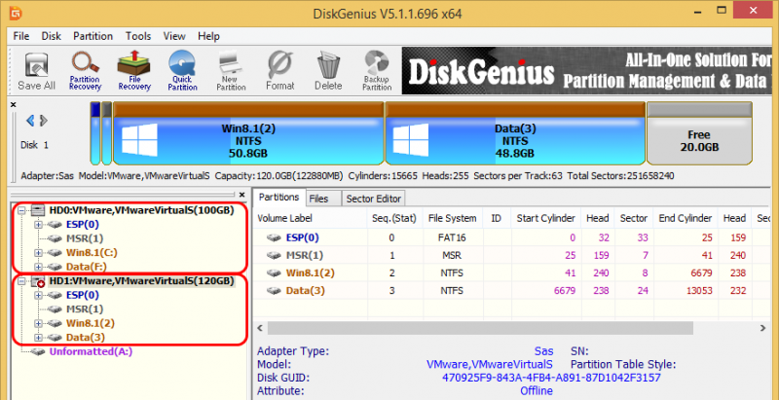
Task: Collapse the HD0 disk tree node
Action: 20,210
